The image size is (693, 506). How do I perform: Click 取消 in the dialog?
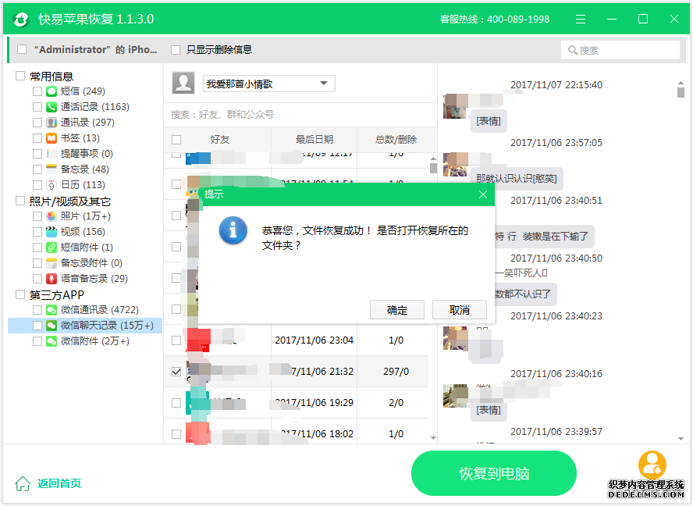[x=459, y=310]
